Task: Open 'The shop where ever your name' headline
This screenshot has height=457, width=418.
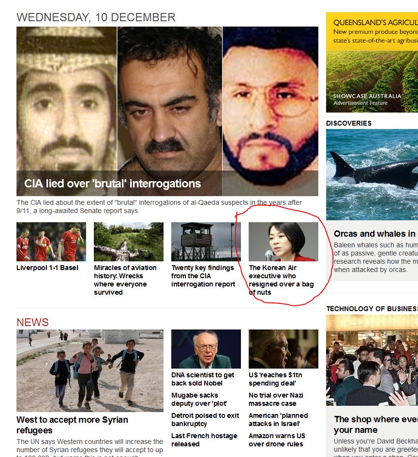Action: (x=376, y=424)
